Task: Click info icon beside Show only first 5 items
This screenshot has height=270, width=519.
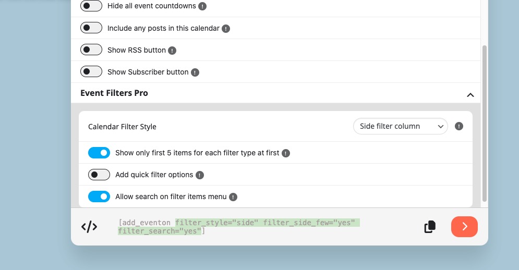Action: (286, 153)
